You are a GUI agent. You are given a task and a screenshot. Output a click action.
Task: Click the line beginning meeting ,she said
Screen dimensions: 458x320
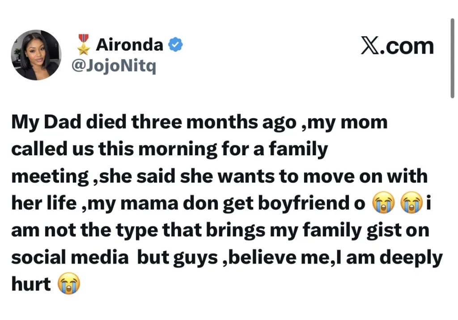(x=219, y=177)
